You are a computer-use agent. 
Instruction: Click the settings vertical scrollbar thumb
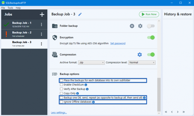159,95
